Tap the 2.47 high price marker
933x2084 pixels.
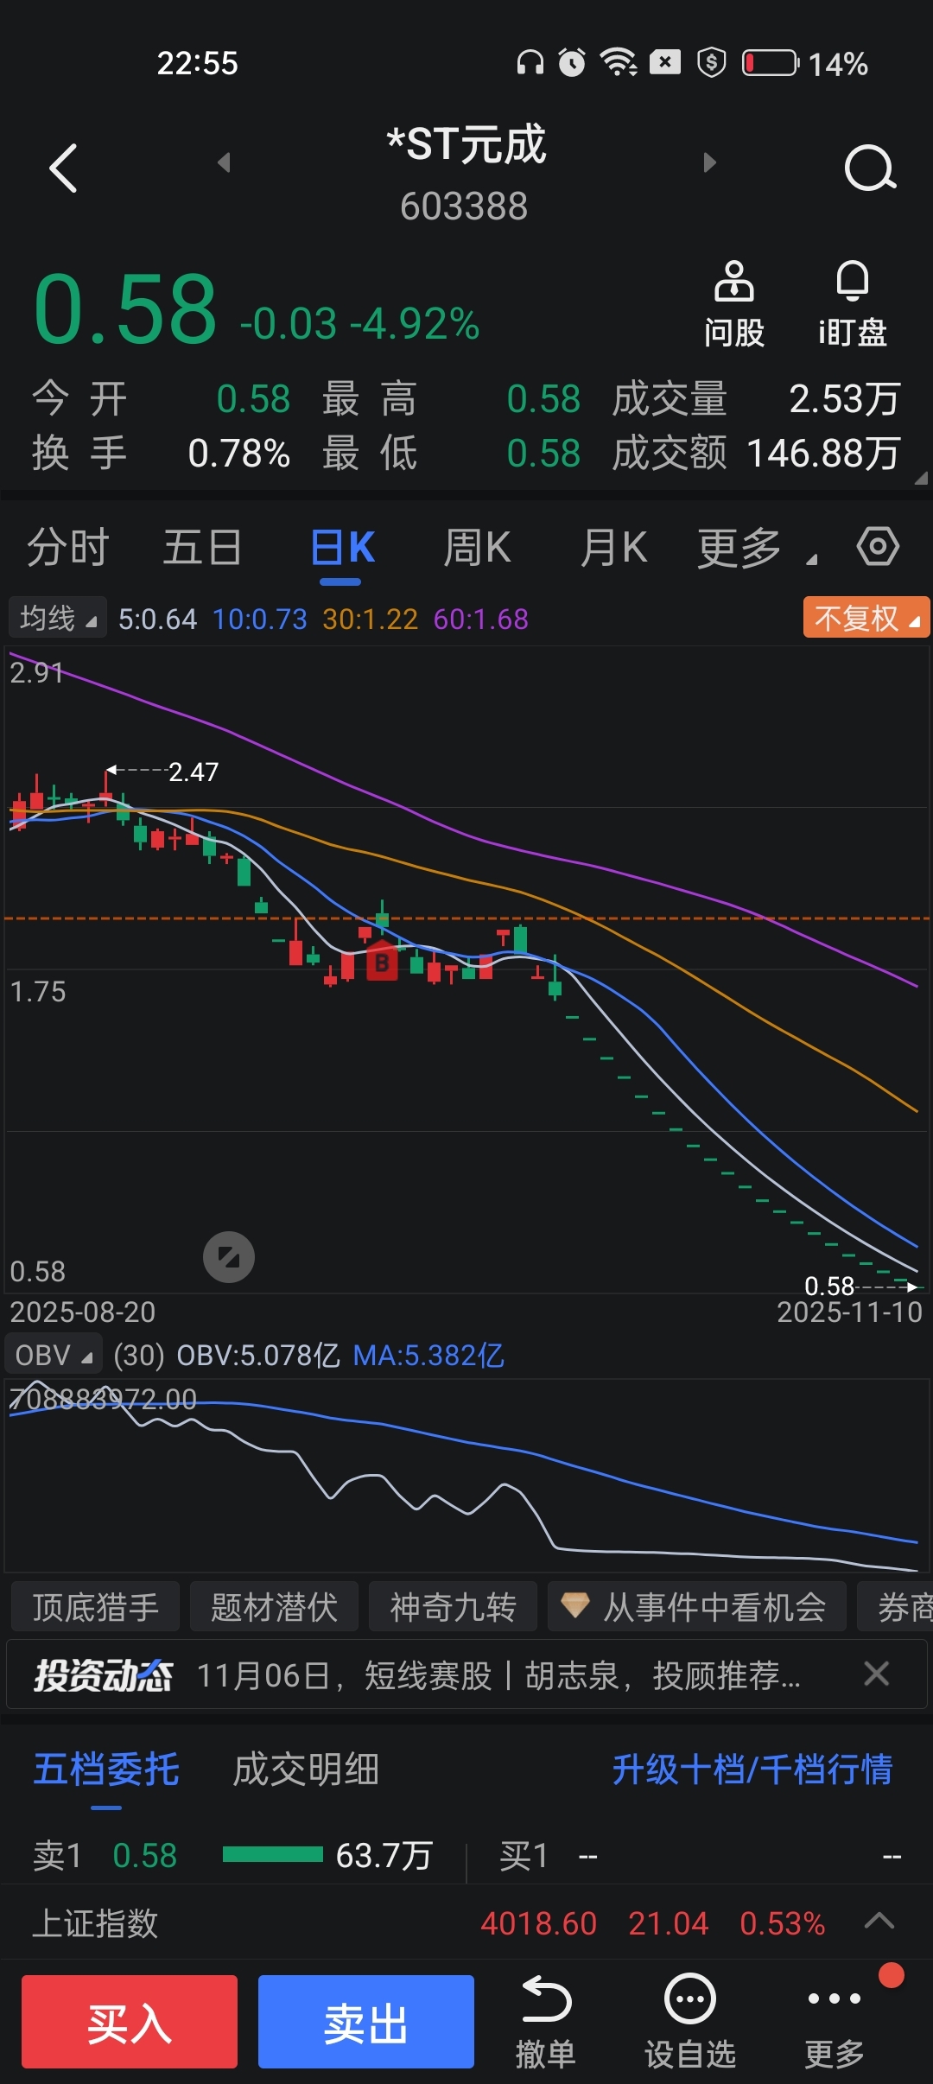[x=194, y=772]
